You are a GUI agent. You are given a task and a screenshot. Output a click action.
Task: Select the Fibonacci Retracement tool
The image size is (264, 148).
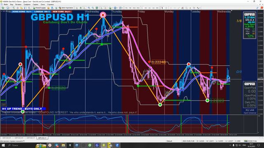[186, 8]
